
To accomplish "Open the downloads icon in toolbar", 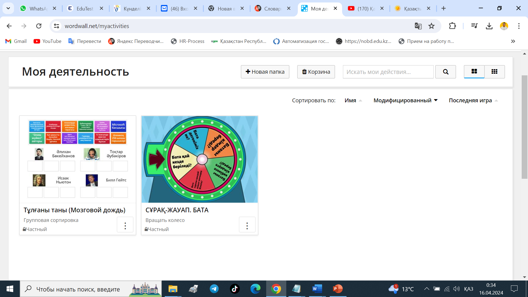I will (x=489, y=26).
